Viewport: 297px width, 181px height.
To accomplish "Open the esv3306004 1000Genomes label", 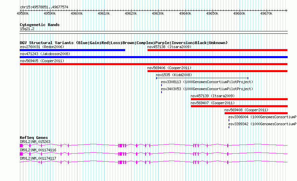I will (262, 117).
